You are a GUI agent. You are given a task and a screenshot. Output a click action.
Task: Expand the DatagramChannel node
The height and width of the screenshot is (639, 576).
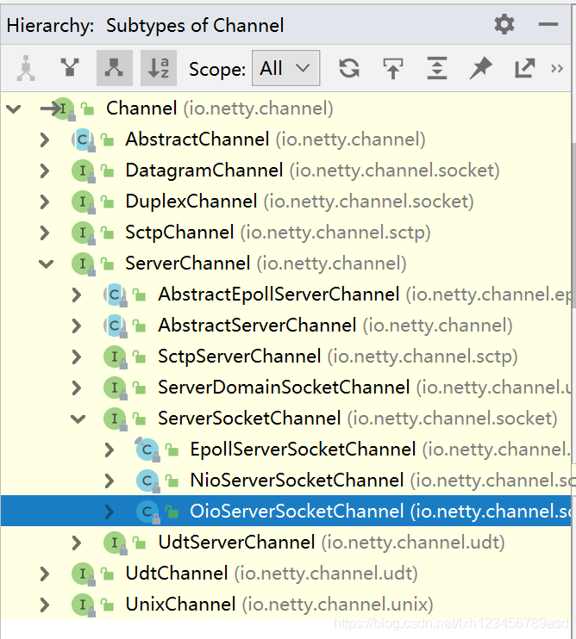coord(45,171)
